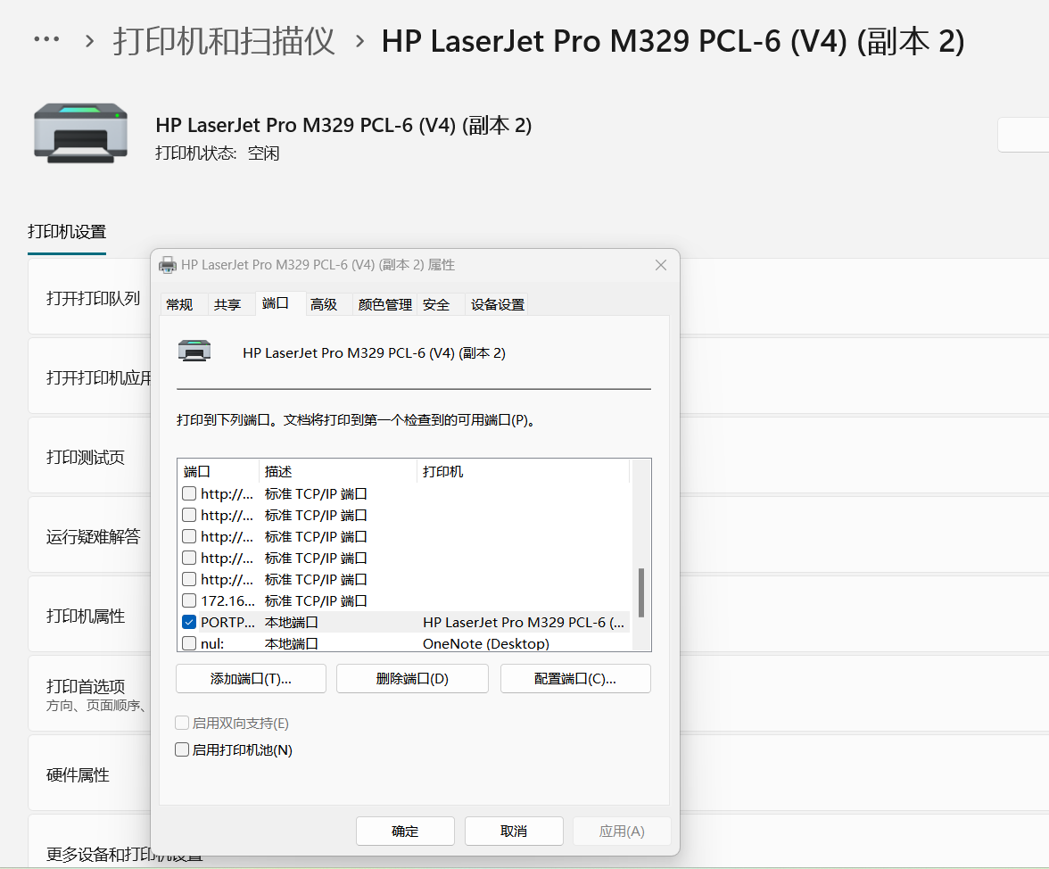Check the 172.16... TCP/IP port checkbox
Image resolution: width=1049 pixels, height=869 pixels.
tap(188, 600)
